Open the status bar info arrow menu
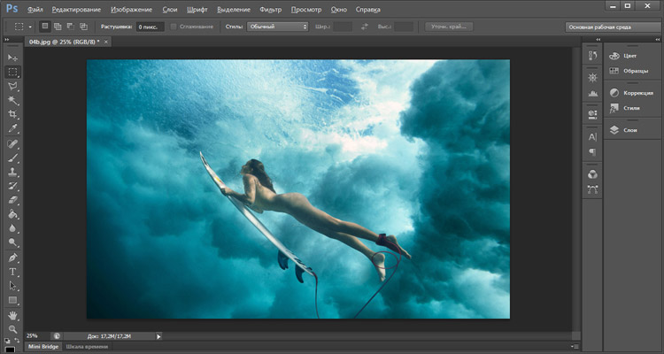 (158, 336)
